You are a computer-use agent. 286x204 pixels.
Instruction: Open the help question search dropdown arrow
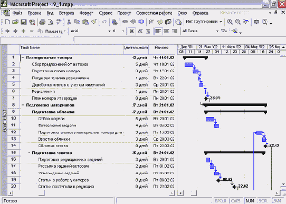coord(270,13)
